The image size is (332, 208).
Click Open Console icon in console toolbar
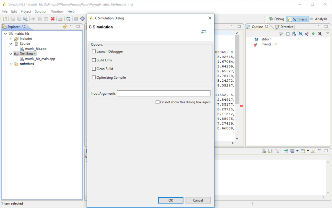[x=303, y=151]
